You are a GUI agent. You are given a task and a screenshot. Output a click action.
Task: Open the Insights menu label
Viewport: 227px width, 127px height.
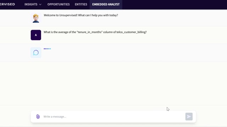click(31, 4)
